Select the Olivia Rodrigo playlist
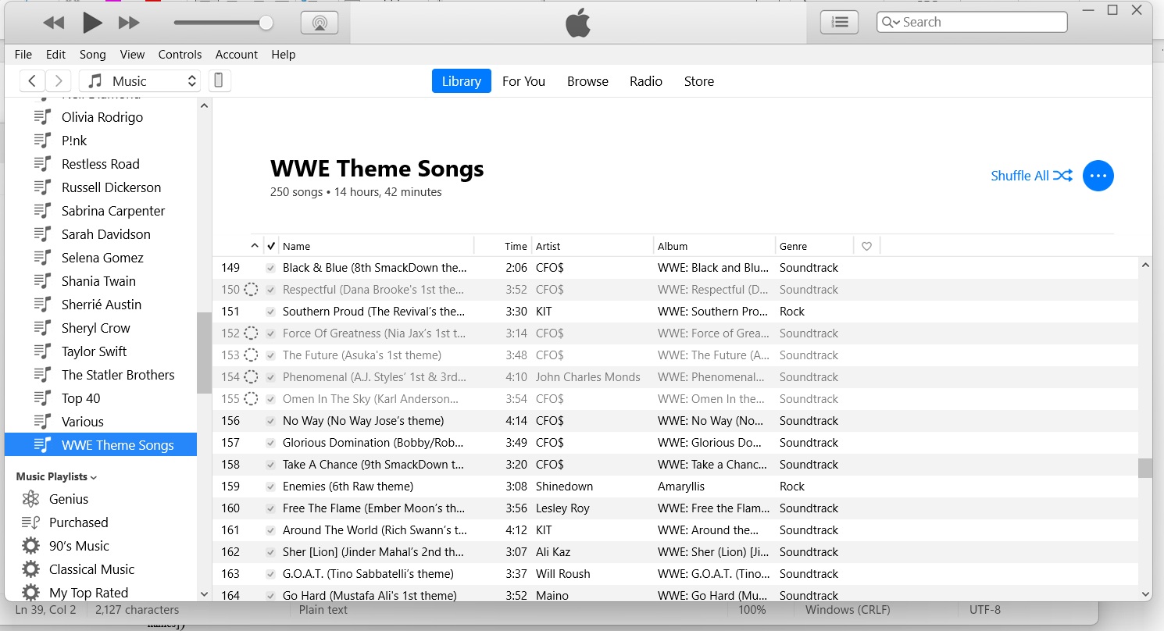Viewport: 1164px width, 631px height. coord(101,117)
